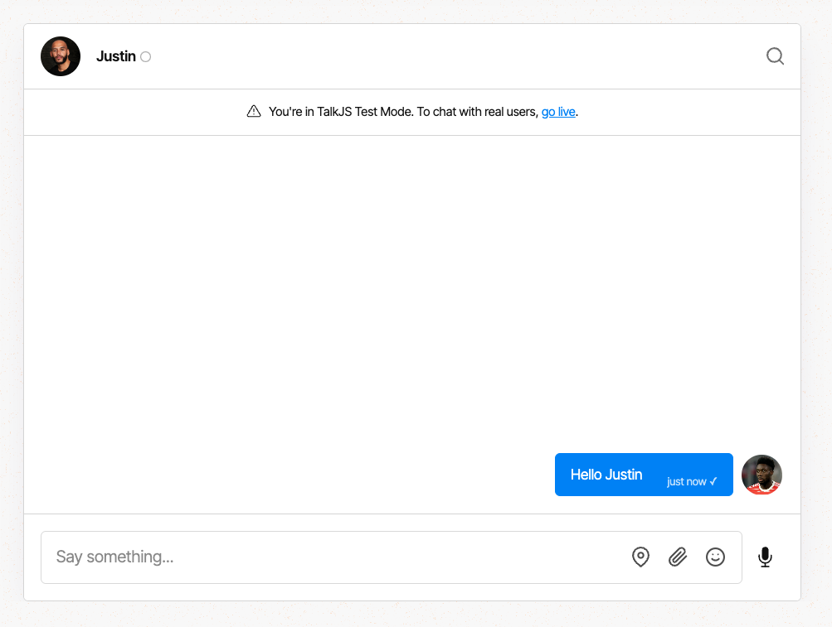
Task: Click the share location pin icon
Action: pos(640,557)
